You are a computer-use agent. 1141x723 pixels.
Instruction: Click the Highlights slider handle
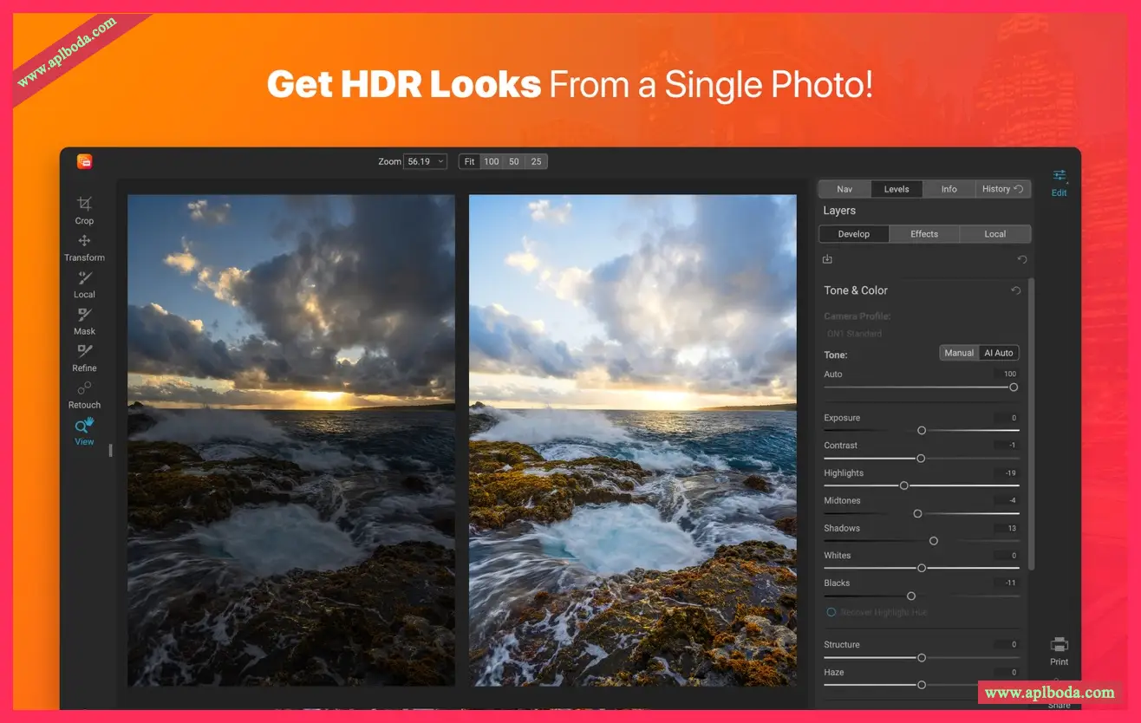pos(903,485)
